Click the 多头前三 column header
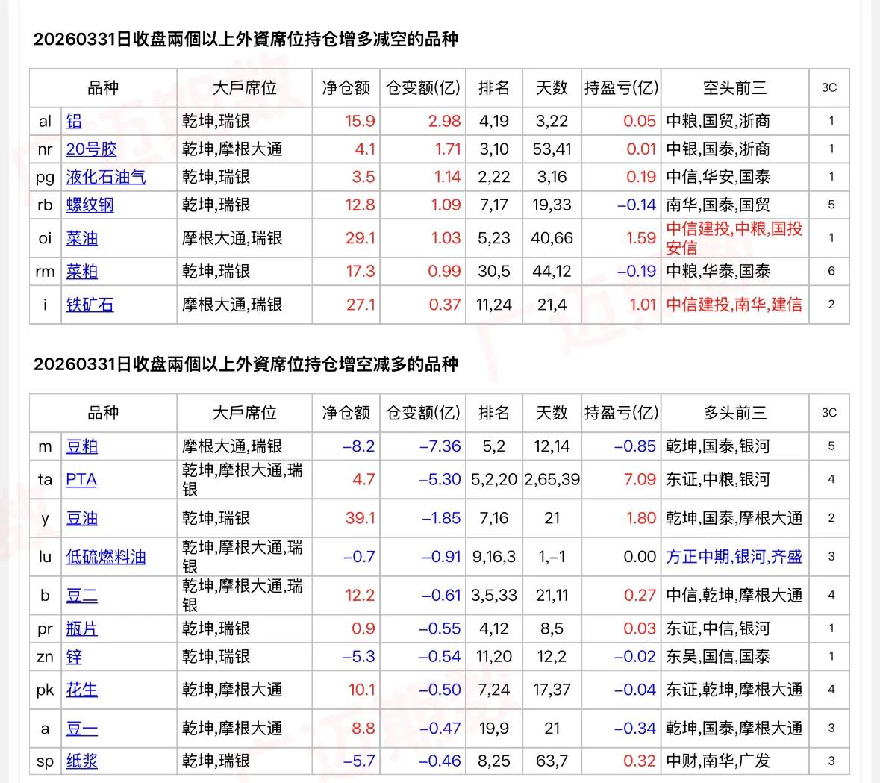 pos(734,413)
